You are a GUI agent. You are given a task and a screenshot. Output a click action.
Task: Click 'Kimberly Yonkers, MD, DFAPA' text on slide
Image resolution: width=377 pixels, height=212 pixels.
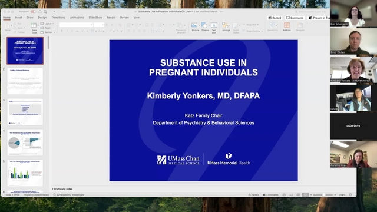coord(203,95)
